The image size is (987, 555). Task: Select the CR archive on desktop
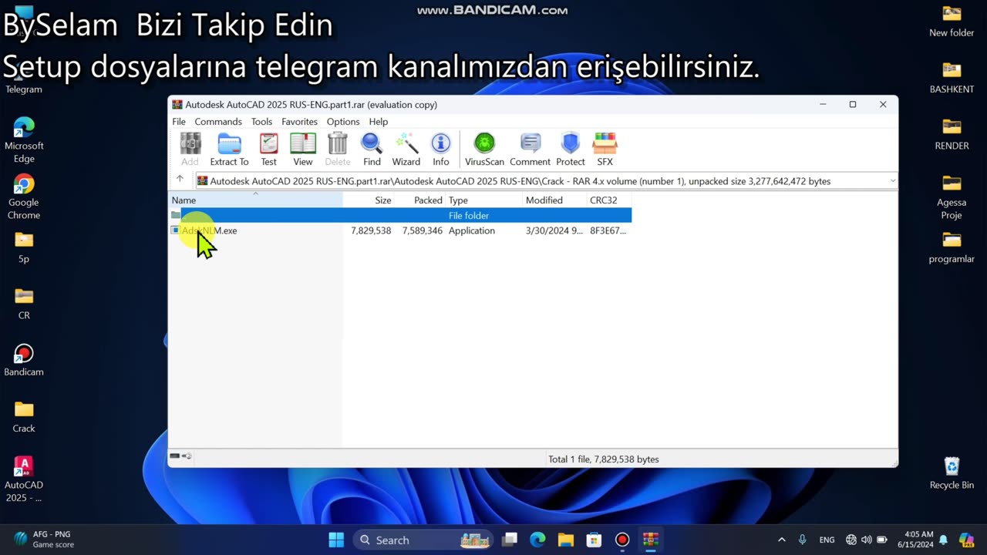pos(24,303)
